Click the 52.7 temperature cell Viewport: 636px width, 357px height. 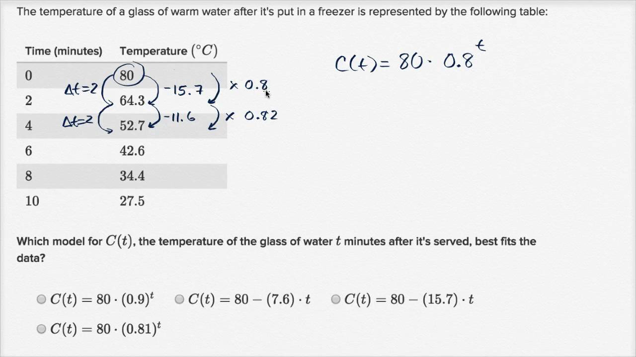pos(132,126)
